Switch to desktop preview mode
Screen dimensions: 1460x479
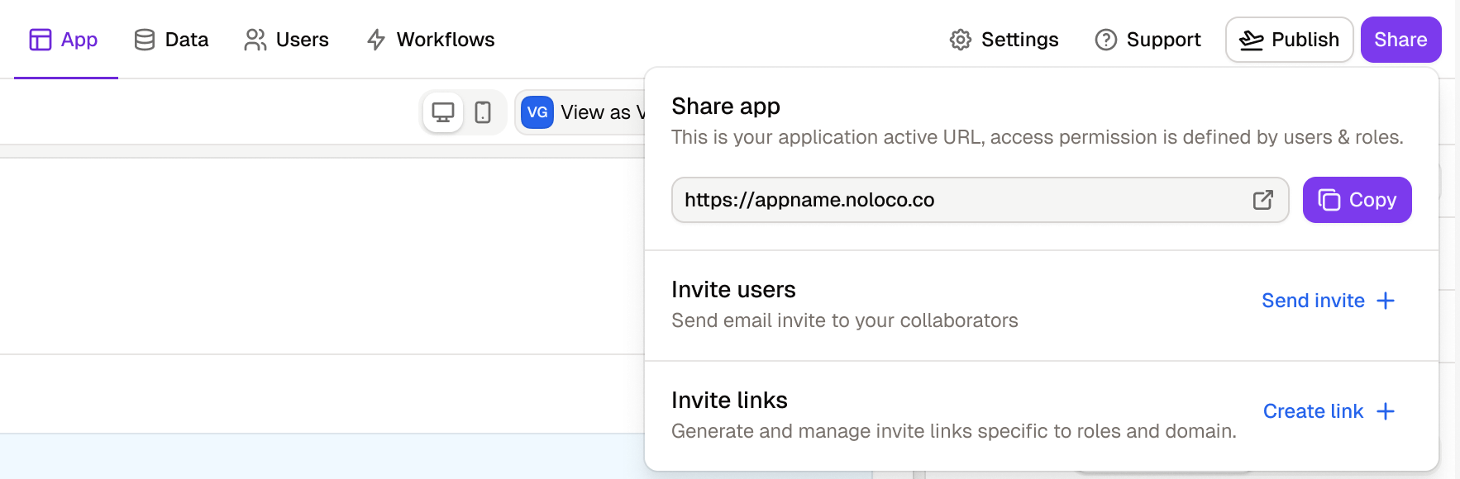pos(443,112)
